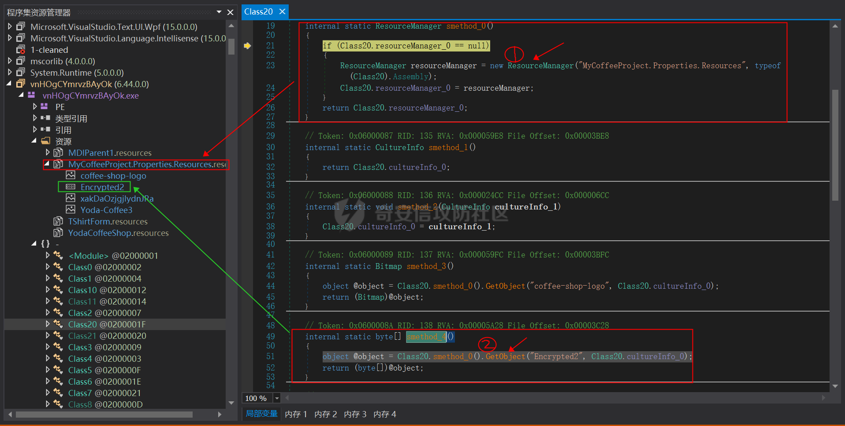The image size is (845, 426).
Task: Click the 资源 folder icon
Action: pyautogui.click(x=45, y=141)
